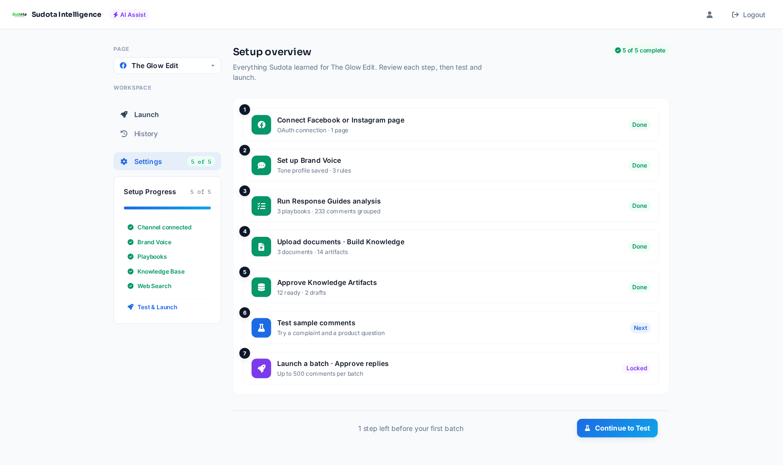Click the Sudota logo in the header

coord(19,14)
